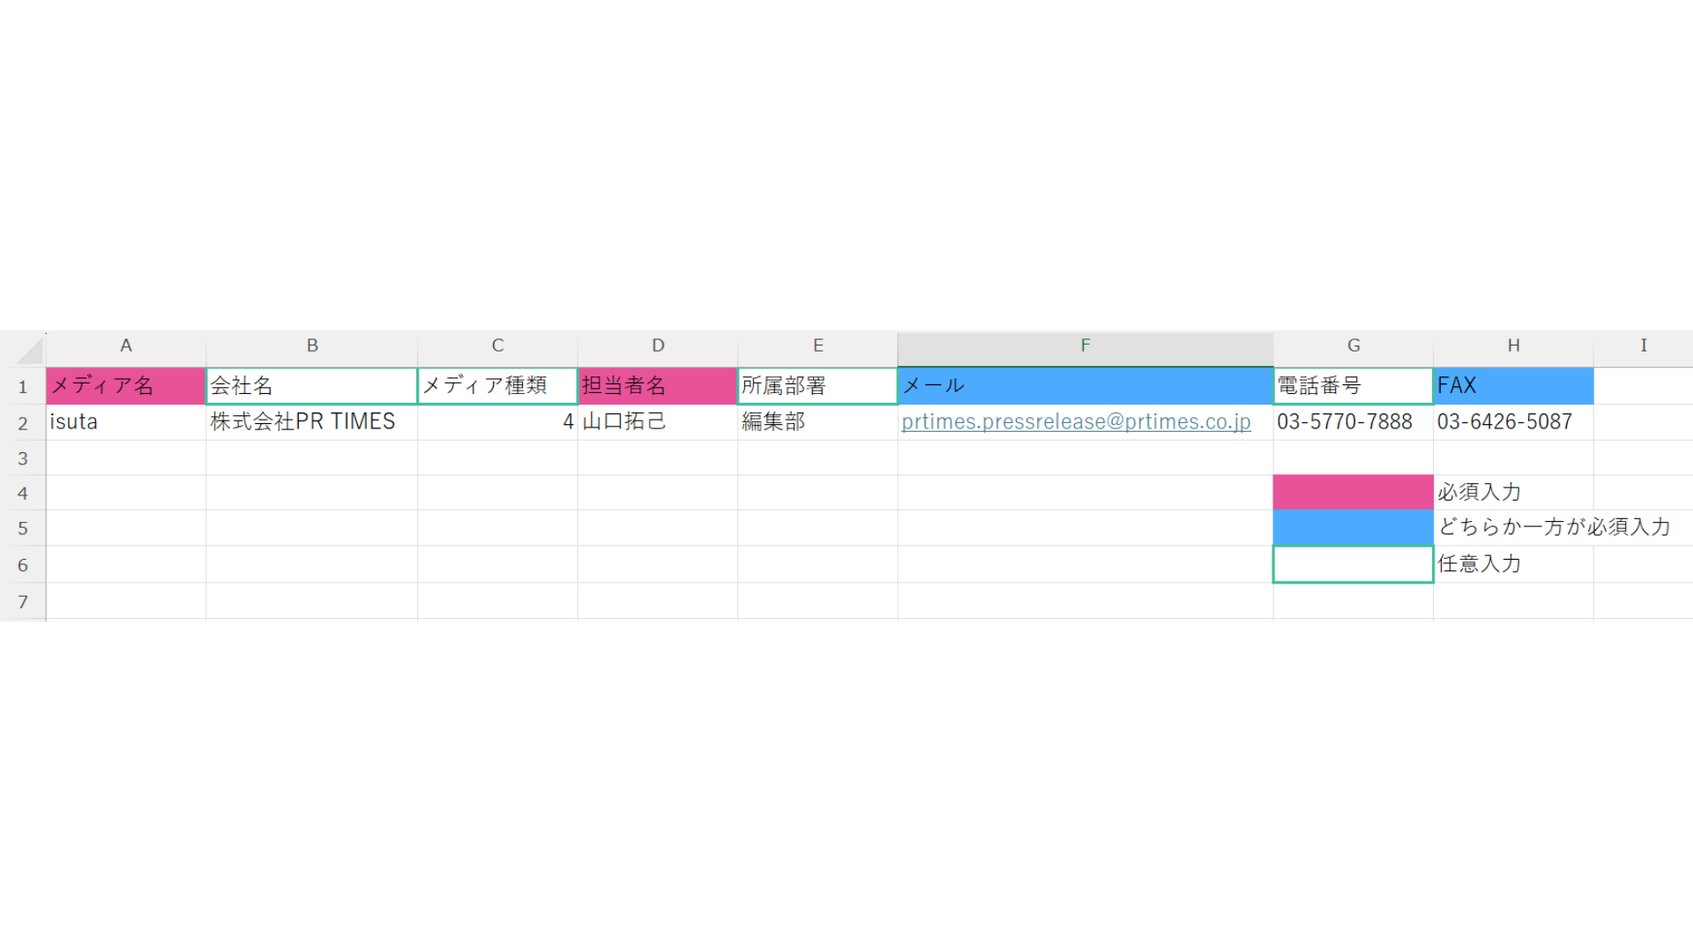Click the pink 担当者名 header cell

[658, 386]
